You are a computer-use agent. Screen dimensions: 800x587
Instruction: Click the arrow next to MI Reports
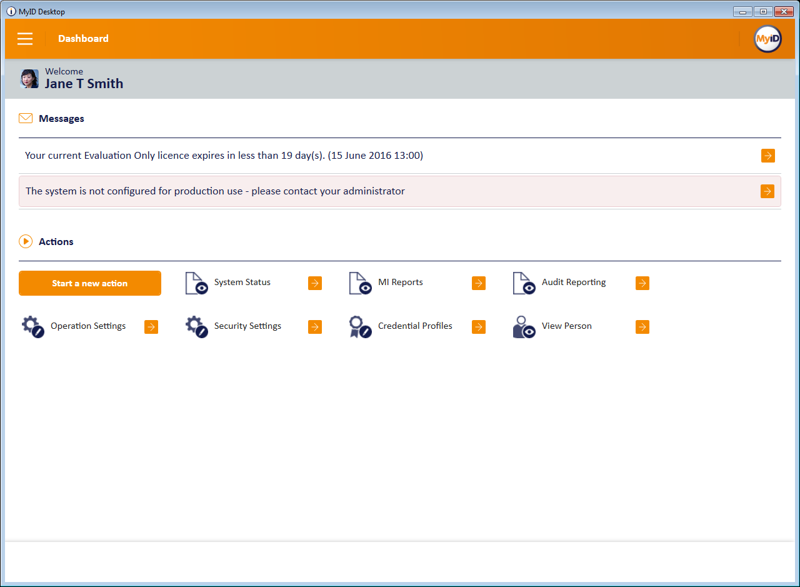[x=479, y=283]
